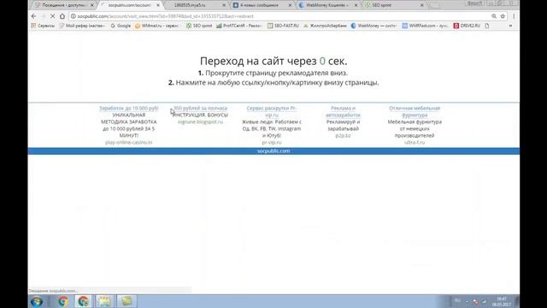
Task: Switch to the WebMoney Кошелёк tab
Action: (328, 5)
